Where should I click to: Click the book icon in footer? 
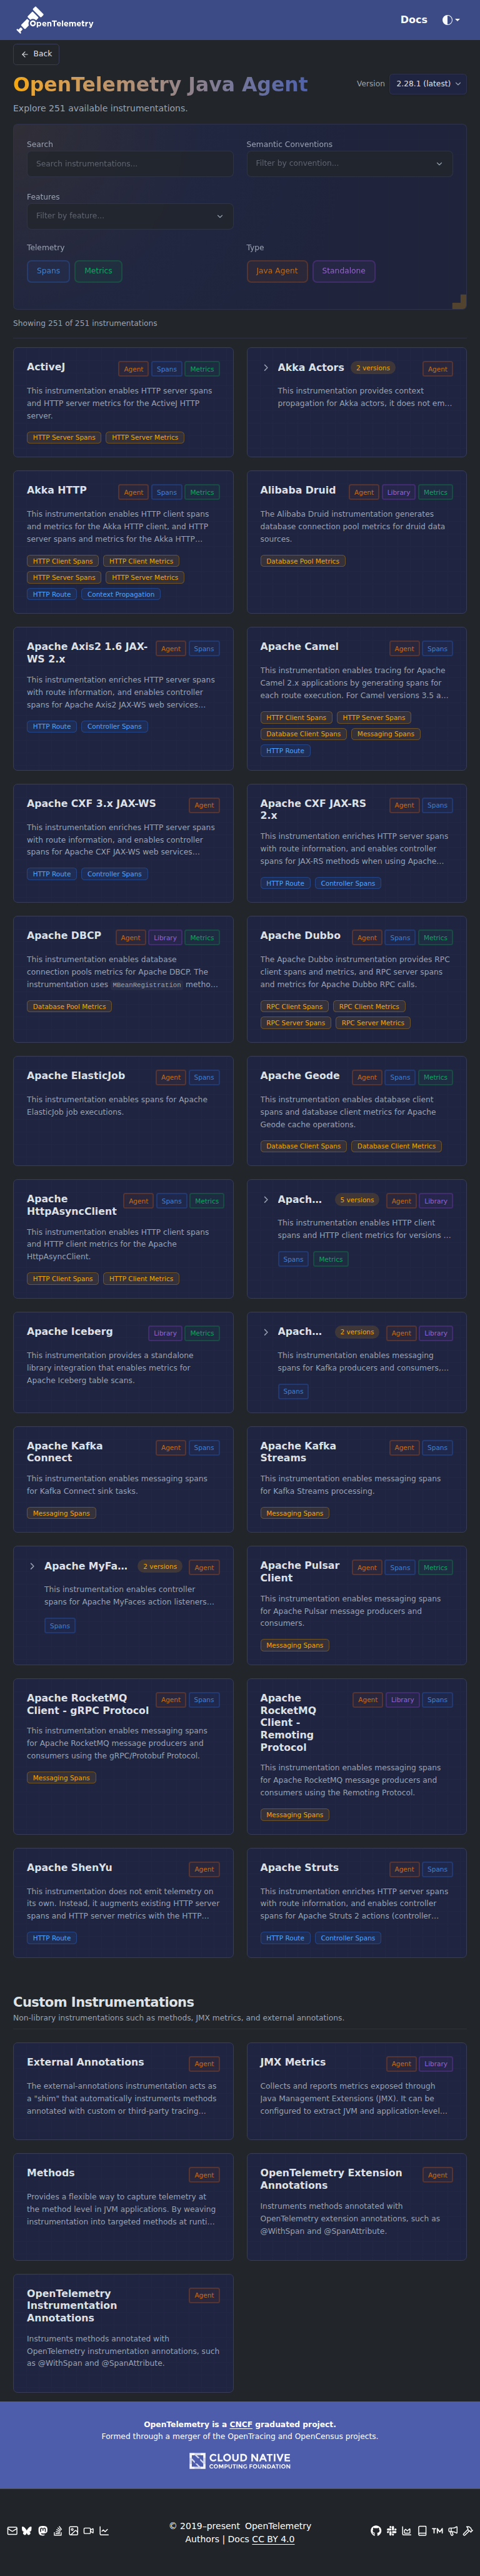(x=422, y=2531)
